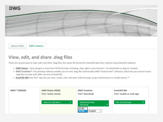Click the 'Free* mobile or web app' text
This screenshot has width=163, height=122.
click(126, 94)
